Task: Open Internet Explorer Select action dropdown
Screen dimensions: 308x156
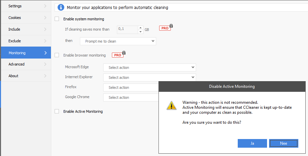Action: click(x=150, y=78)
